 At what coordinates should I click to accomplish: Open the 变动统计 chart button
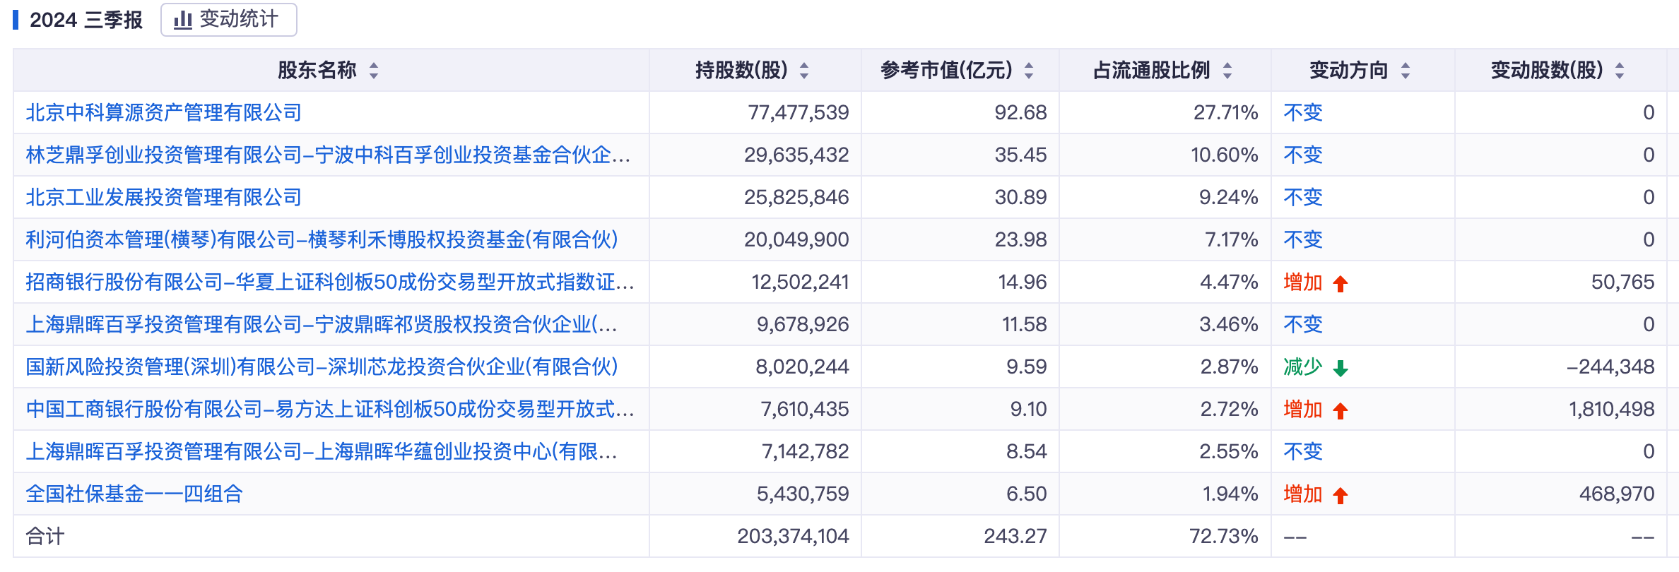pos(228,19)
